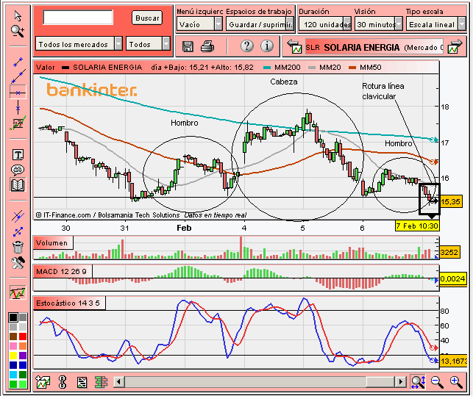
Task: Go to previous security with left arrow chart icon
Action: 294,46
